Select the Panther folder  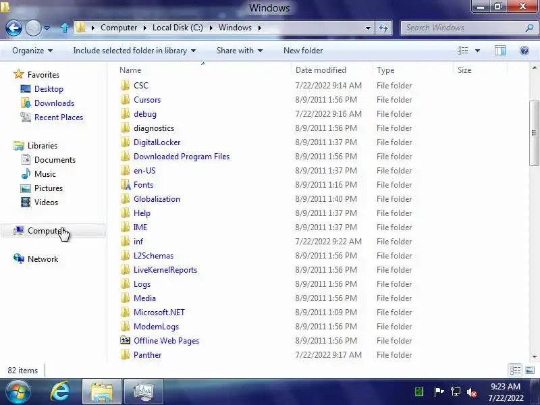tap(147, 355)
